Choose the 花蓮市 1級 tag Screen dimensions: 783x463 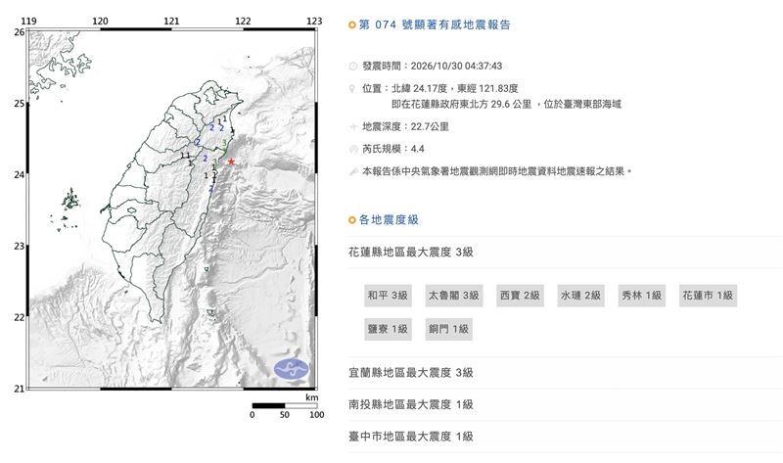coord(708,296)
